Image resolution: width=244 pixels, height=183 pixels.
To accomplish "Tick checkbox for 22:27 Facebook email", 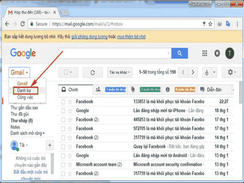I will pyautogui.click(x=63, y=102).
